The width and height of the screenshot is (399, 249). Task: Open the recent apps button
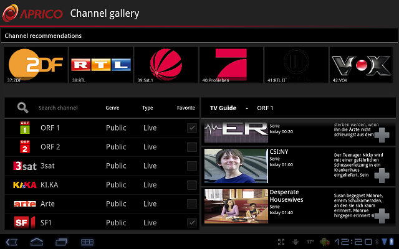click(61, 242)
